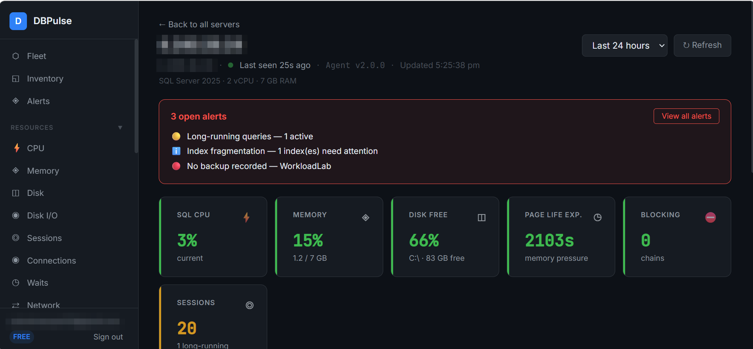Click SQL Server 2025 specs line
The width and height of the screenshot is (753, 349).
click(x=228, y=81)
